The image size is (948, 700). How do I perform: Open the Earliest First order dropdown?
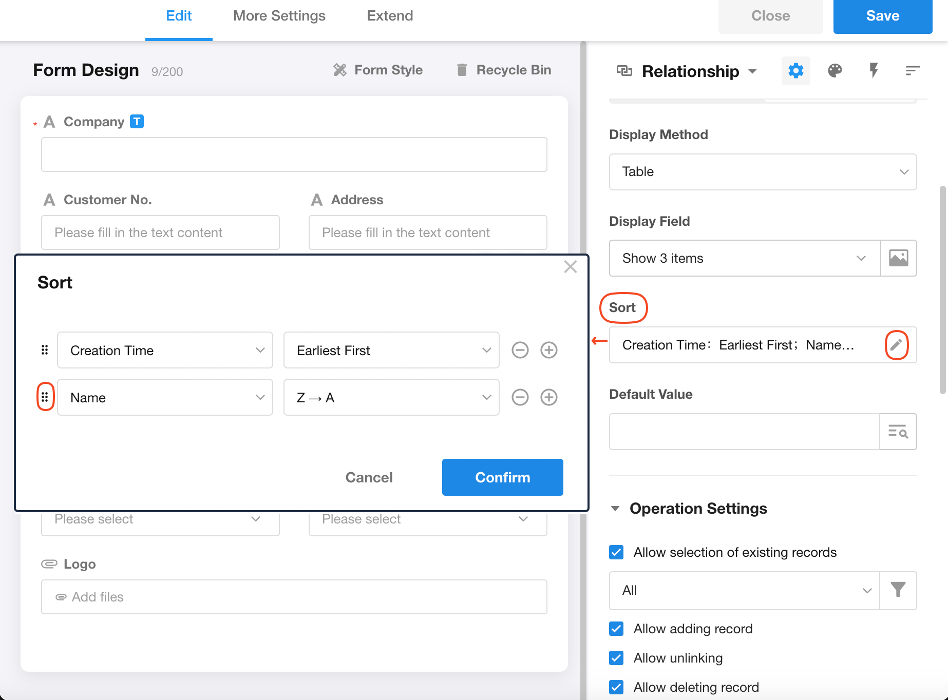(x=391, y=351)
